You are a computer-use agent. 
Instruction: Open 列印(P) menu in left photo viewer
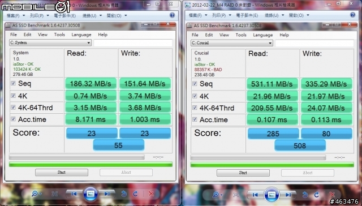[x=39, y=16]
